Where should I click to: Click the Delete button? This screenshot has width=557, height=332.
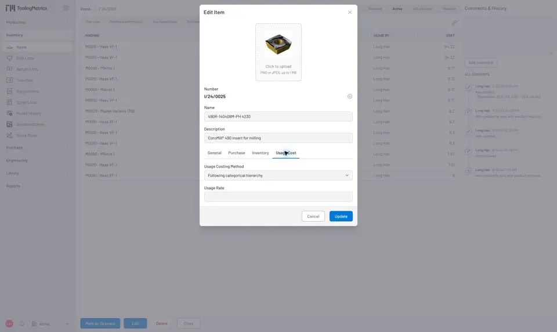[162, 323]
